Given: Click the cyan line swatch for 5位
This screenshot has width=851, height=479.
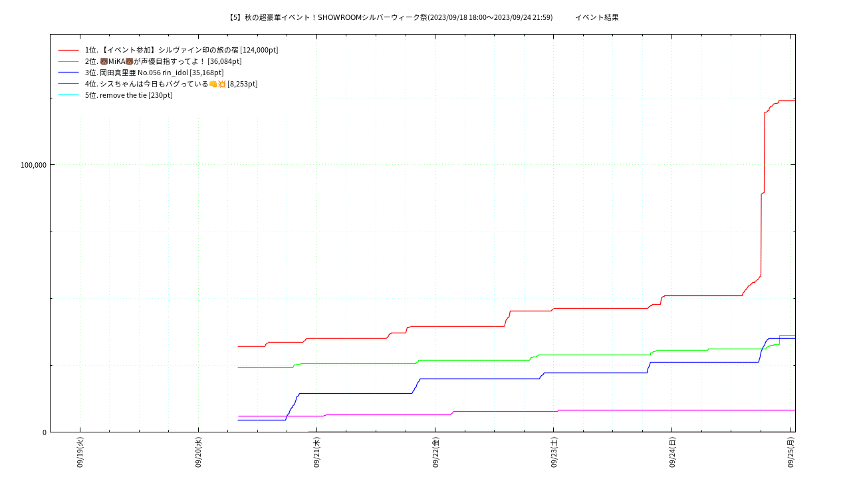Looking at the screenshot, I should pyautogui.click(x=68, y=95).
